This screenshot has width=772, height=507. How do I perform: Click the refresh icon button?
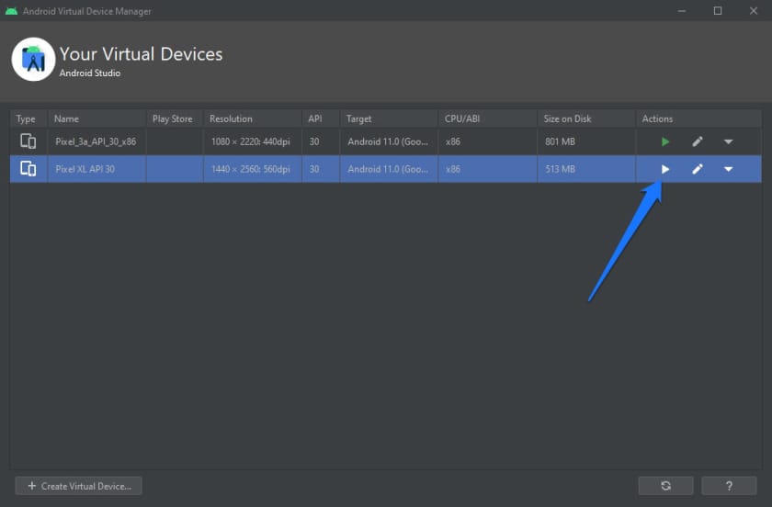coord(665,486)
